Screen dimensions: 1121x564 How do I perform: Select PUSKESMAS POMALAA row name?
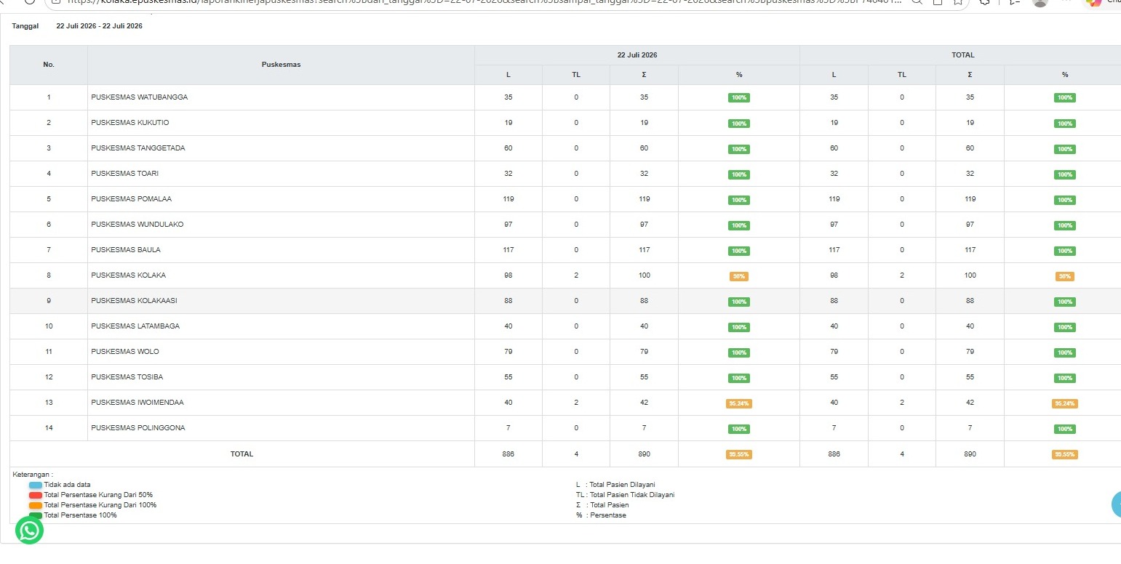coord(132,199)
